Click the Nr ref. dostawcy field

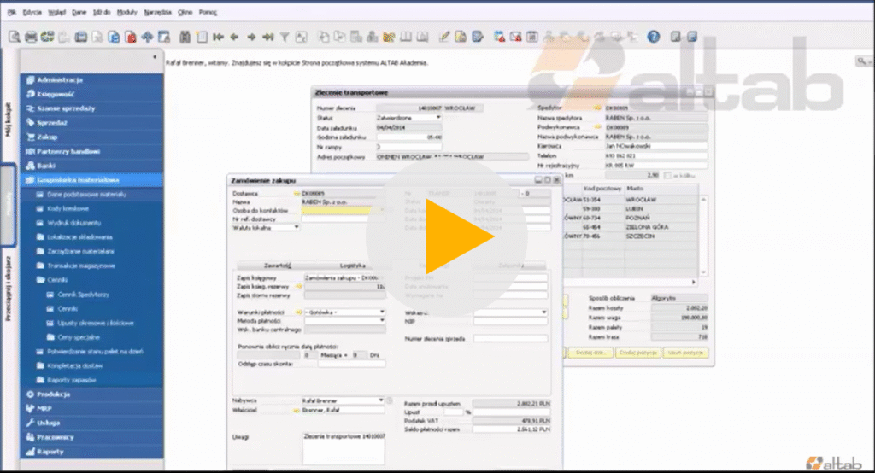344,219
